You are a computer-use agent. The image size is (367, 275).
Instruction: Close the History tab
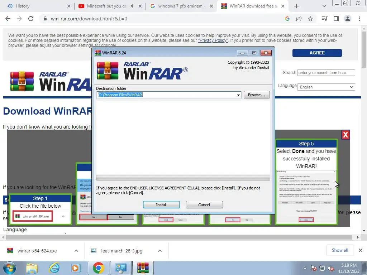coord(68,6)
